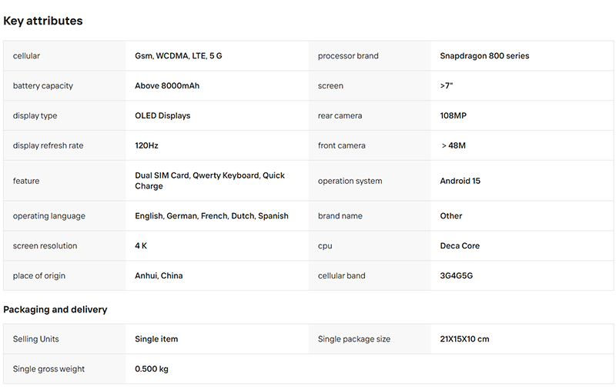Screen dimensions: 616x387
Task: Select the Gsm, WCDMA, LTE, 5 G value
Action: [x=179, y=55]
